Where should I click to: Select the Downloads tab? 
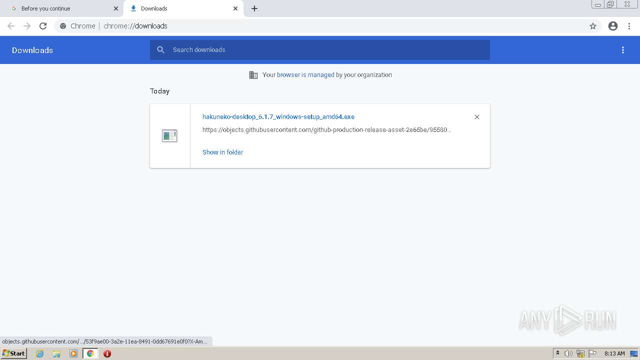click(183, 8)
